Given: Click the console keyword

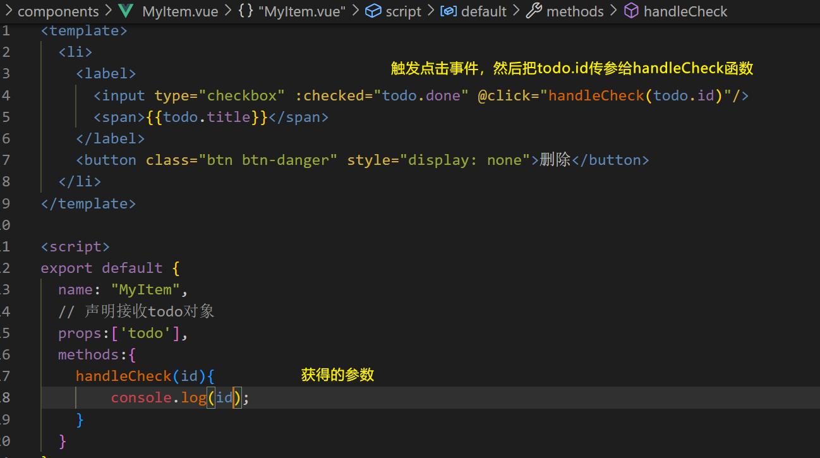Looking at the screenshot, I should pos(141,398).
